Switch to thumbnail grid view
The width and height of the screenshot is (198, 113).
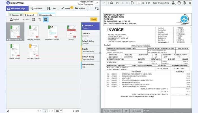tap(34, 19)
